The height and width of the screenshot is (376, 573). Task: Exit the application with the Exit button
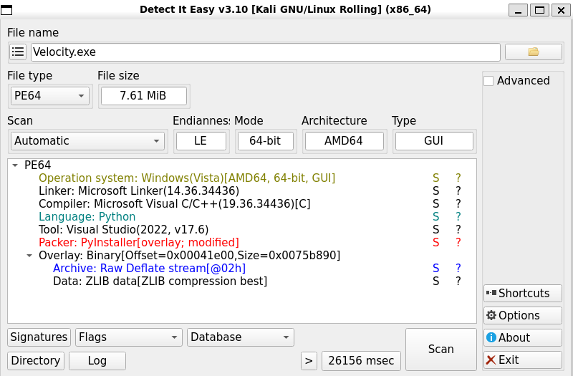[x=521, y=360]
